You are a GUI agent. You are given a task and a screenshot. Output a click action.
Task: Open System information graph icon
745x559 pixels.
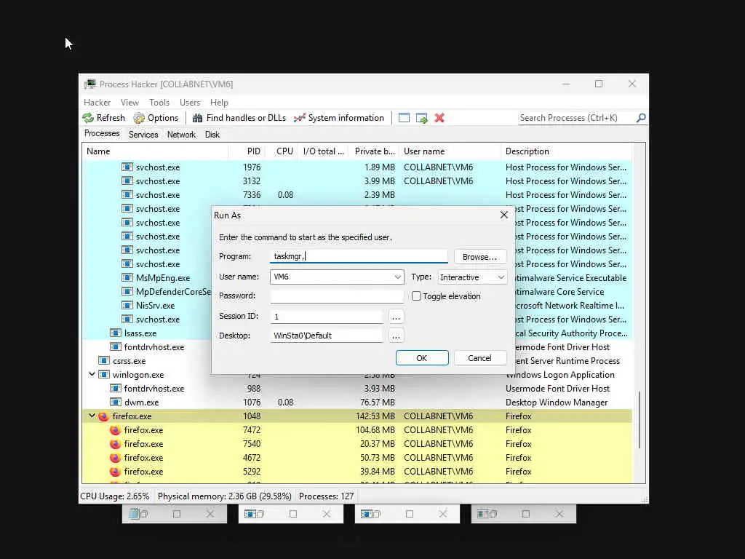pos(299,118)
